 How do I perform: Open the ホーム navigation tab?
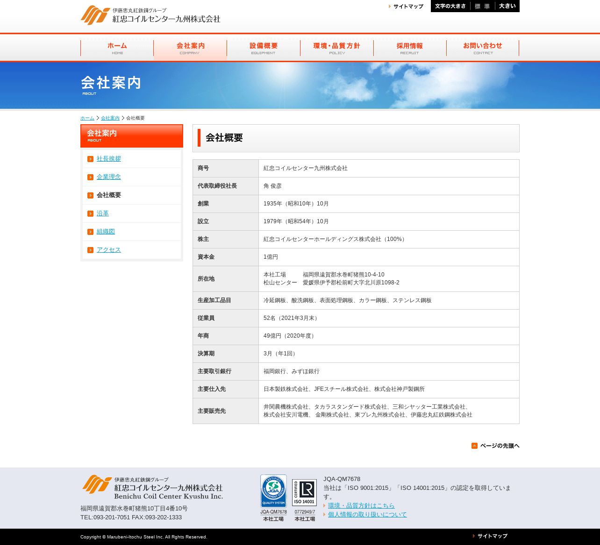[117, 48]
